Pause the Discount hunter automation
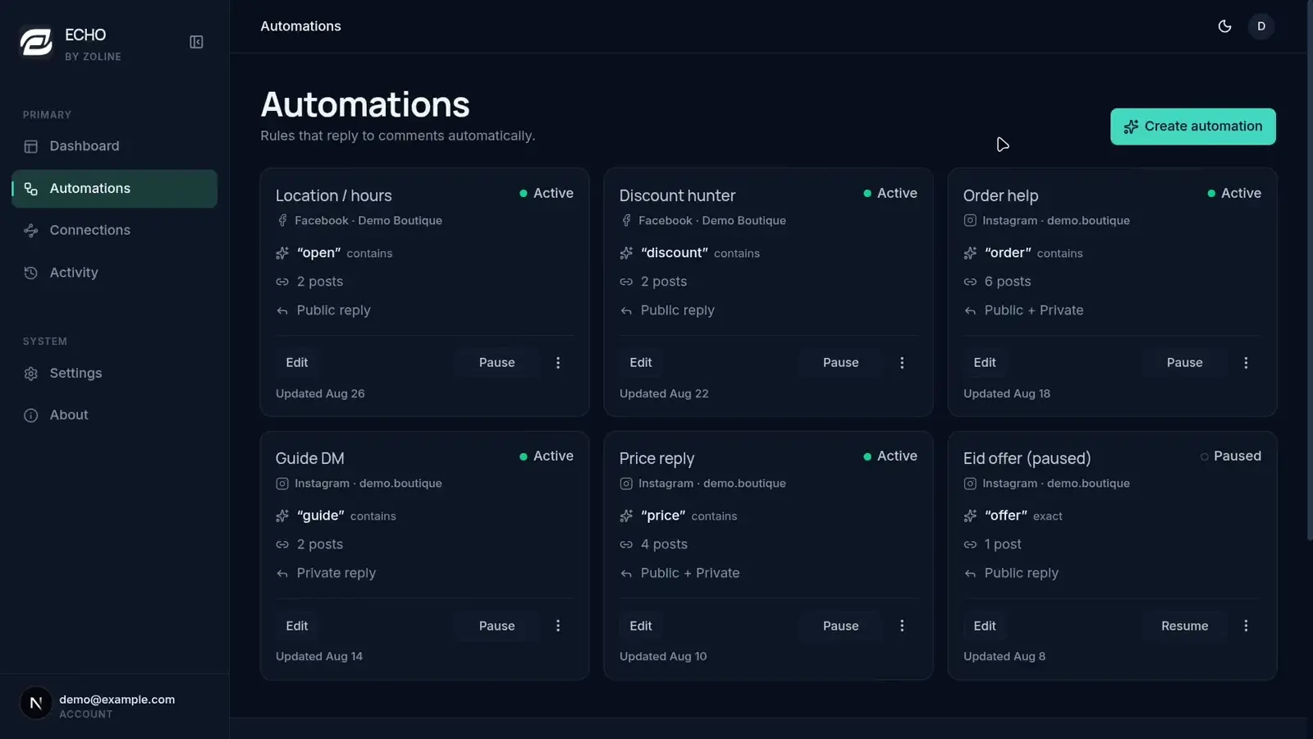Viewport: 1313px width, 739px height. 840,363
